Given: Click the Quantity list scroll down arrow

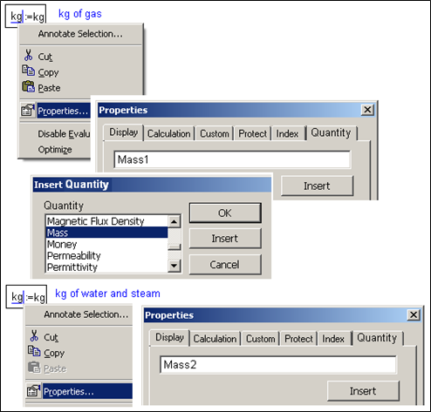Looking at the screenshot, I should point(174,266).
